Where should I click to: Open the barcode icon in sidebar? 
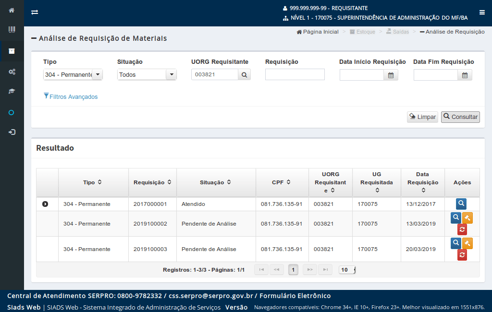pyautogui.click(x=12, y=29)
